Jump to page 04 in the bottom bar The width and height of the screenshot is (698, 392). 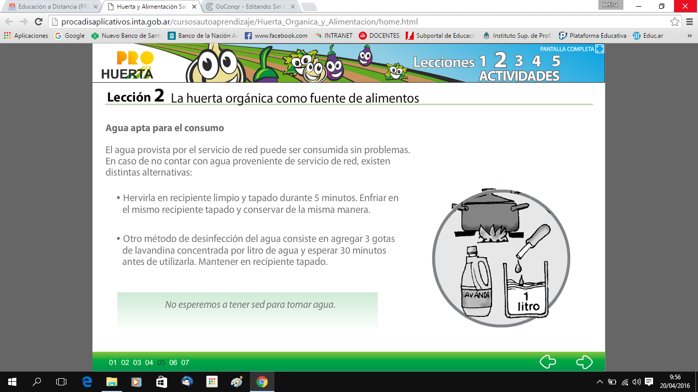[149, 363]
